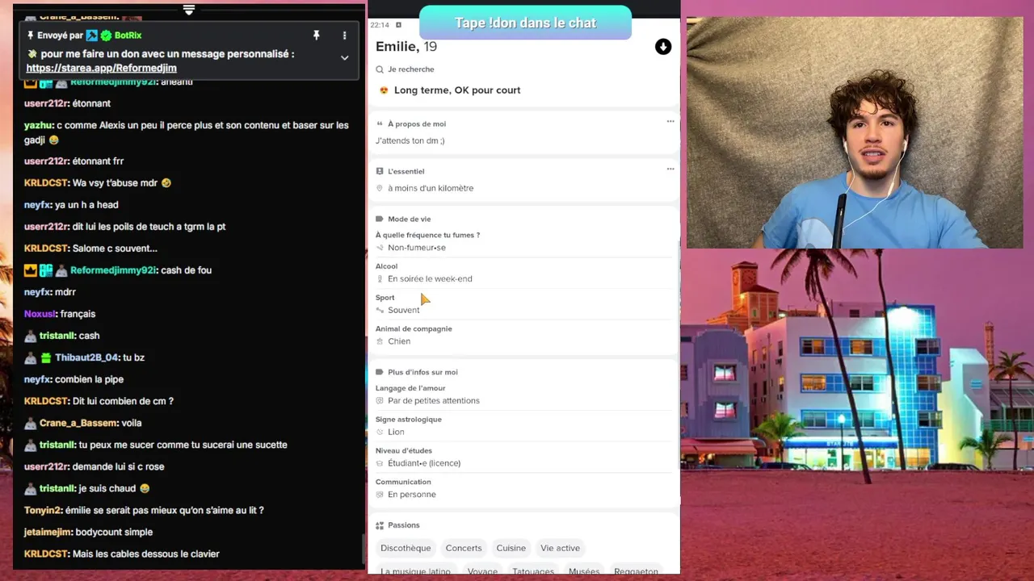Image resolution: width=1034 pixels, height=581 pixels.
Task: Click the Reformedjimmy92i username saying cash de fou
Action: (113, 270)
